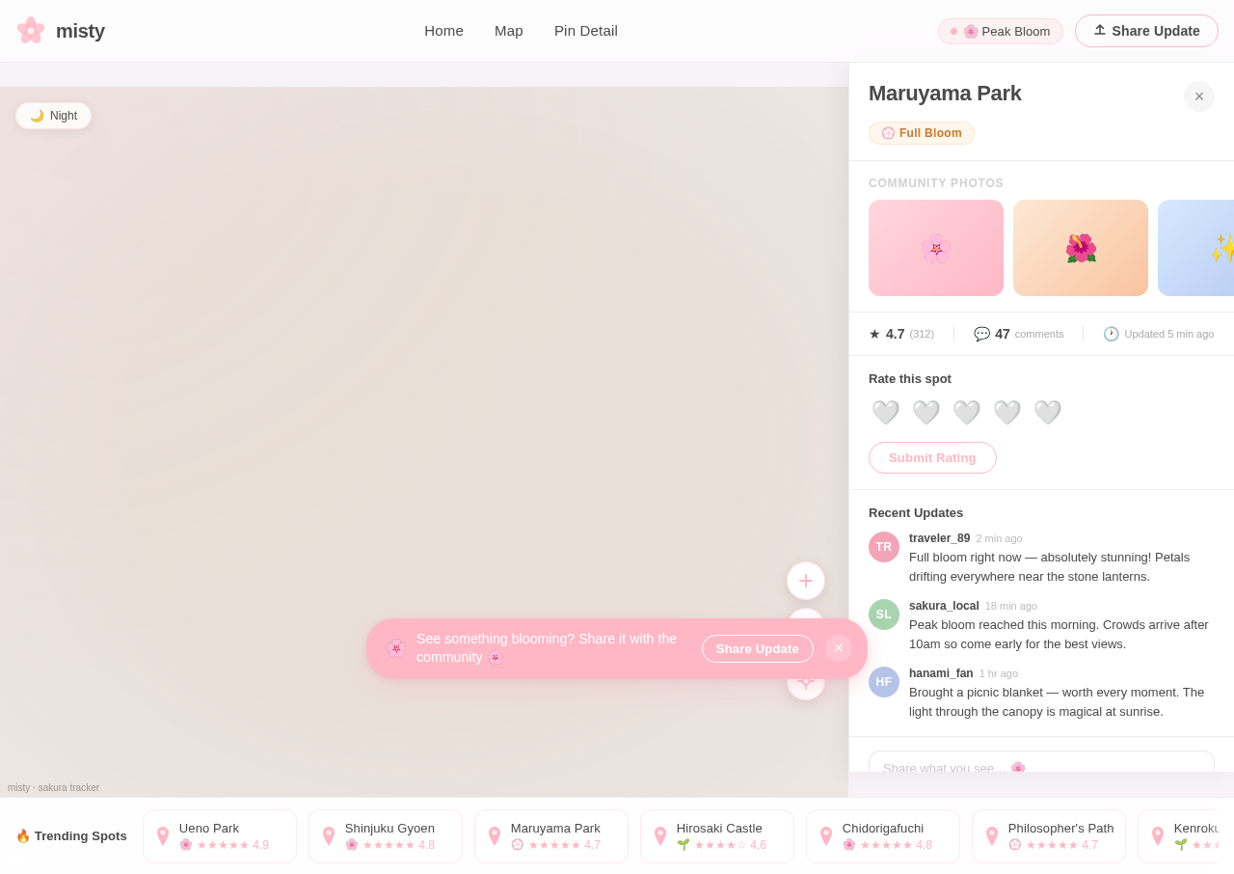Click Share Update in the pink banner
Screen dimensions: 1234x874
[x=757, y=648]
